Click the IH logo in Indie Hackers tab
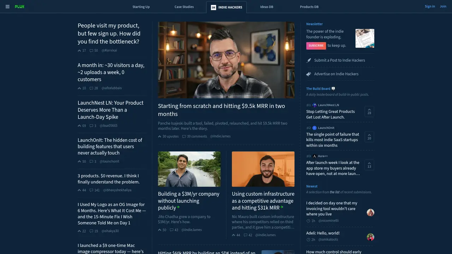 point(213,7)
